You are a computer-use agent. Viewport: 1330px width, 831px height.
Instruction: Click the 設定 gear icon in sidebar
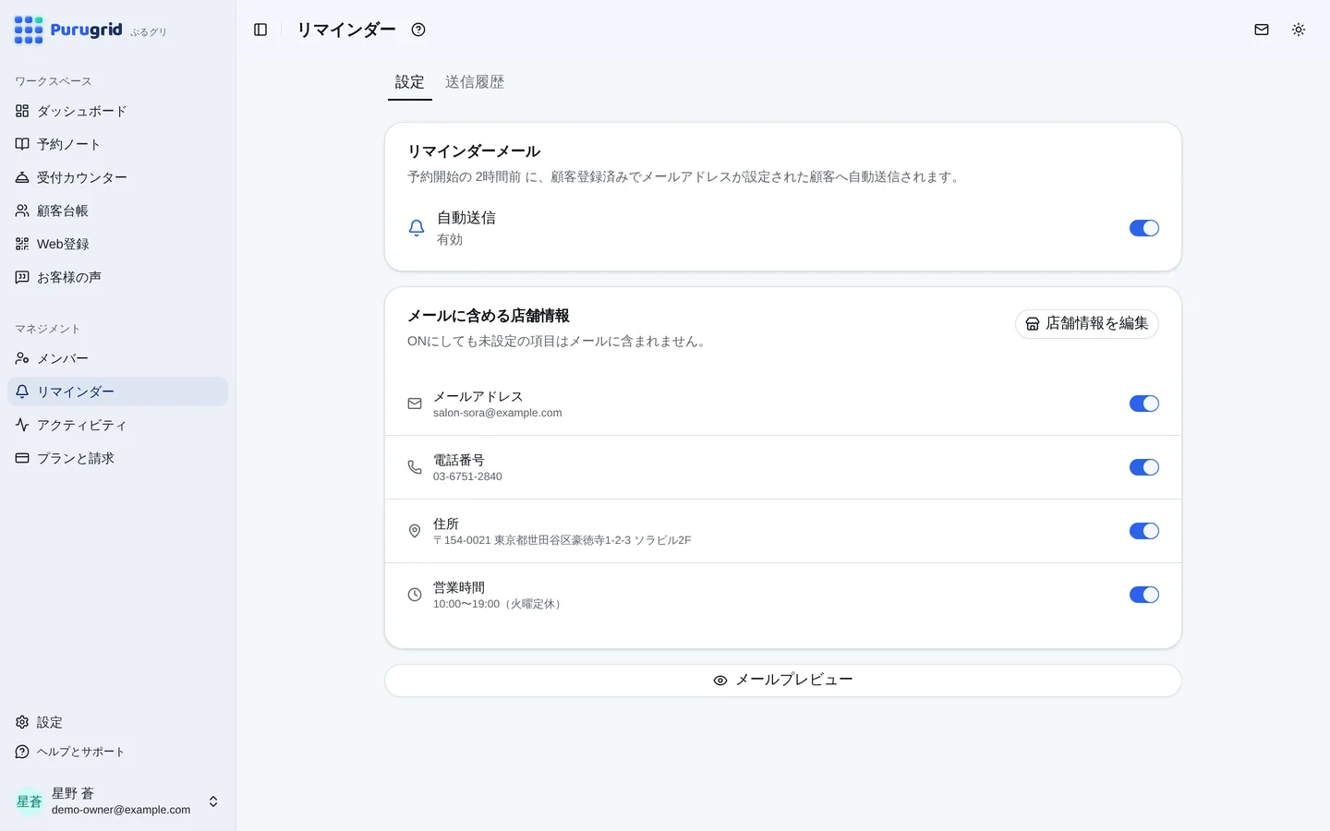pyautogui.click(x=22, y=722)
